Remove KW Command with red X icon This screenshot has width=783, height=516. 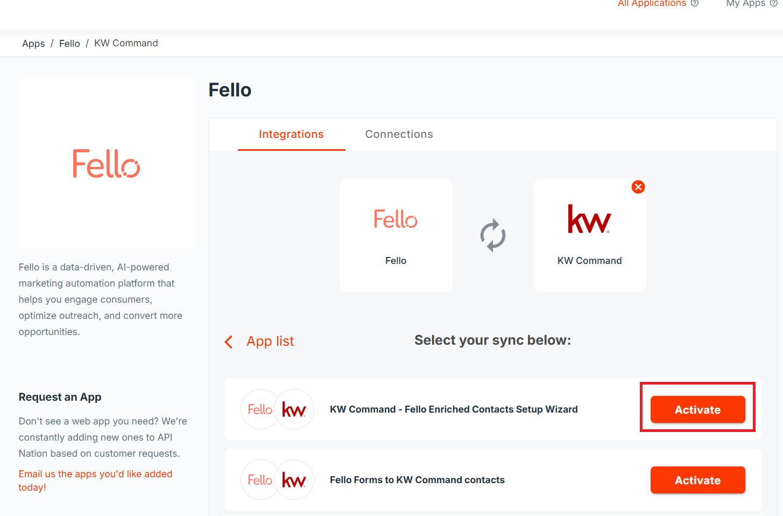tap(638, 187)
